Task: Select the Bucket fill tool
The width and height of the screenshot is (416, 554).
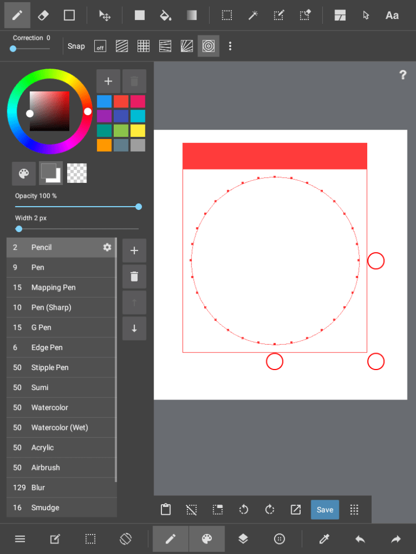Action: (x=165, y=15)
